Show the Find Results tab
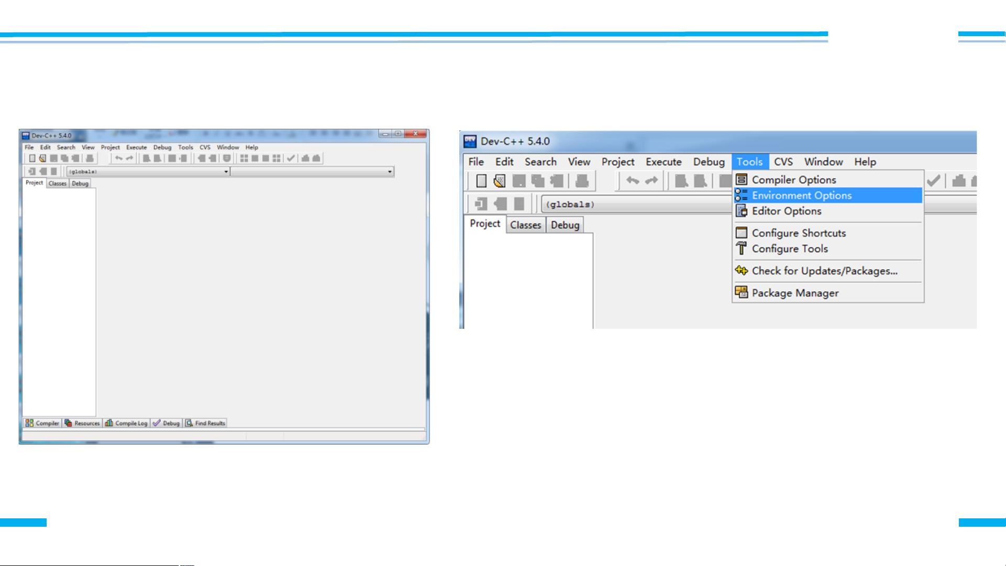Viewport: 1006px width, 566px height. 205,423
